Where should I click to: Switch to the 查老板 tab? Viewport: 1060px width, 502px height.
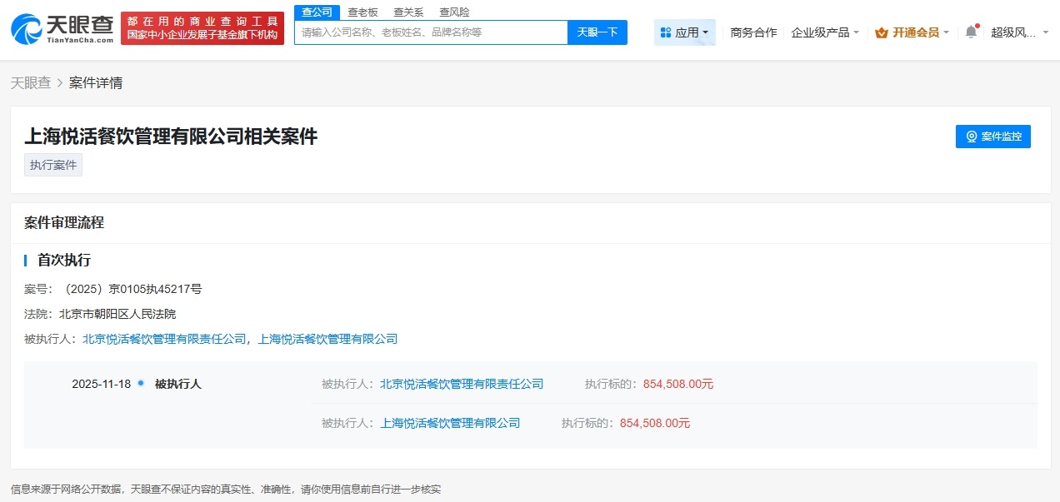coord(362,12)
